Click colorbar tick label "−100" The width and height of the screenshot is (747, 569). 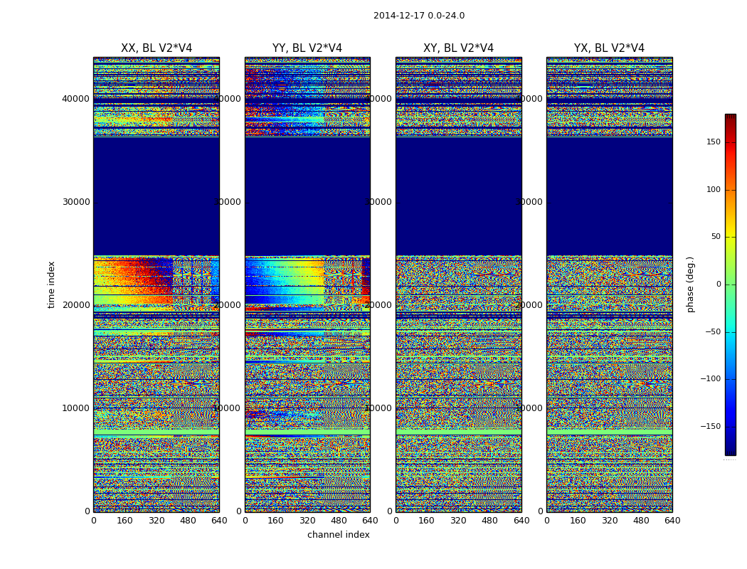[x=710, y=378]
